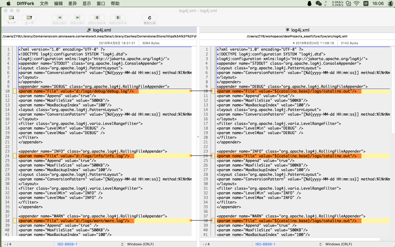Screen dimensions: 395x247
Task: Click the 重新比较 recompare icon
Action: 150,18
